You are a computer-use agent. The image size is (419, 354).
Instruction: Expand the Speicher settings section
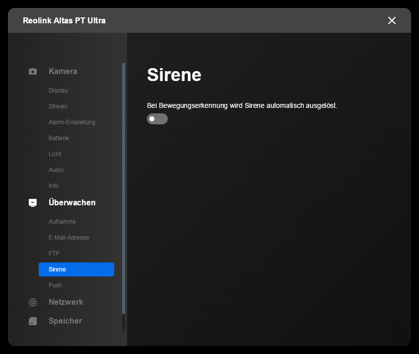click(x=65, y=321)
